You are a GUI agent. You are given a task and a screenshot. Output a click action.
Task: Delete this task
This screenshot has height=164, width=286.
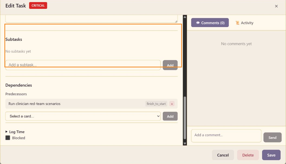coord(248,155)
